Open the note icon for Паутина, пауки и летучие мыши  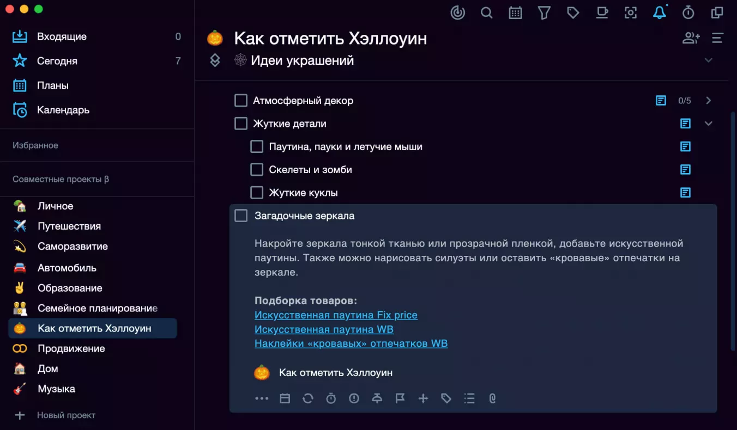[686, 146]
